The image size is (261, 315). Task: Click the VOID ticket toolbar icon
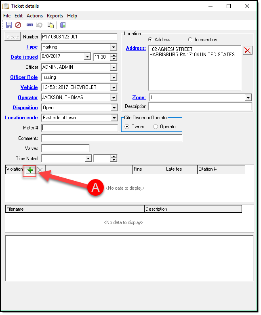click(x=29, y=25)
